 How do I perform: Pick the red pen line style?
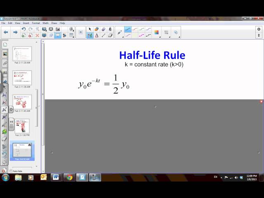click(135, 29)
